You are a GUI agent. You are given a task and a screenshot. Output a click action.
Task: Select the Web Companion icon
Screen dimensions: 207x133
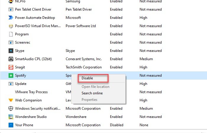11,100
